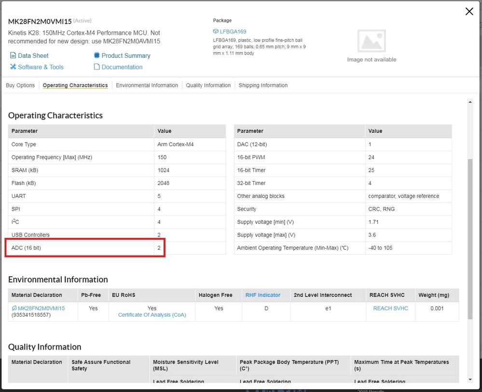Click the scrollbar down arrow
The height and width of the screenshot is (392, 482).
click(470, 379)
